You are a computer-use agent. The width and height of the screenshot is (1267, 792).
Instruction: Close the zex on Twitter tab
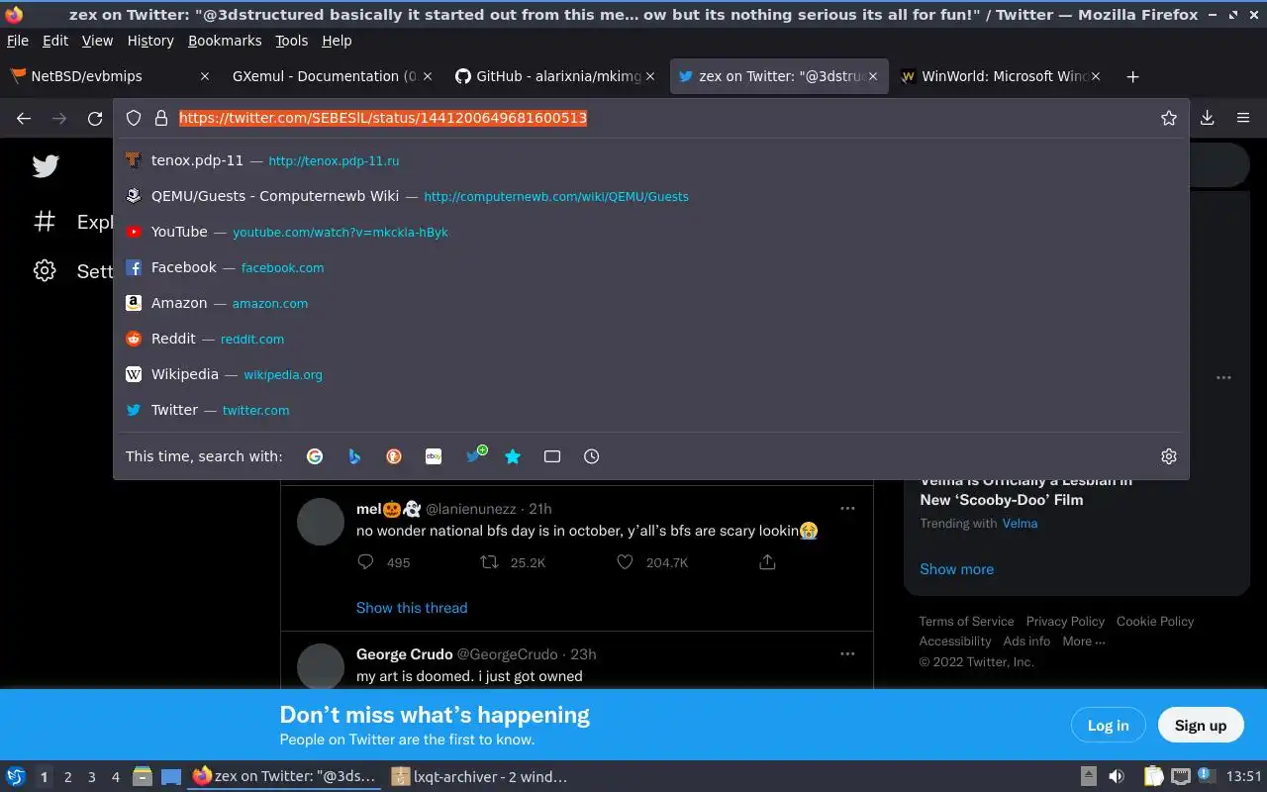pyautogui.click(x=873, y=76)
